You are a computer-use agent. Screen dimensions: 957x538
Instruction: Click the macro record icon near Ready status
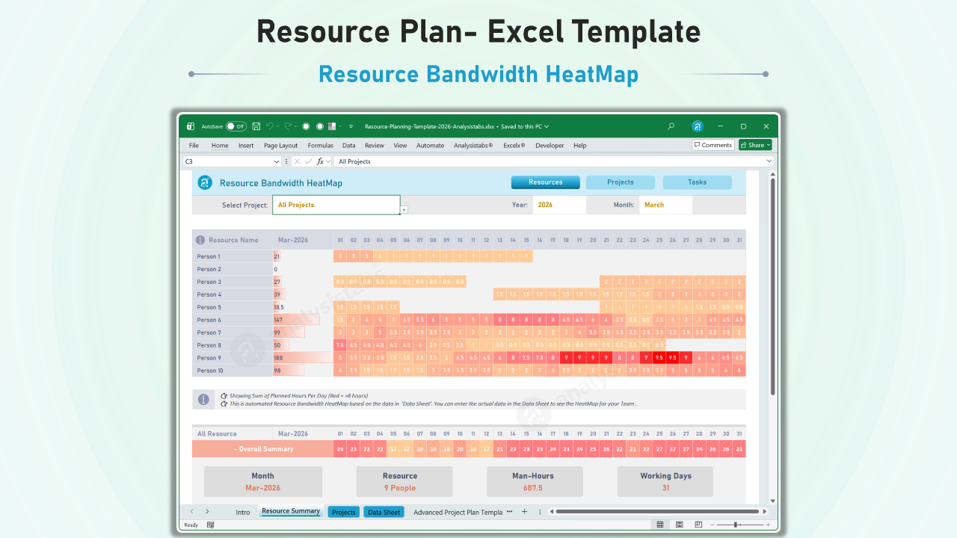[210, 525]
